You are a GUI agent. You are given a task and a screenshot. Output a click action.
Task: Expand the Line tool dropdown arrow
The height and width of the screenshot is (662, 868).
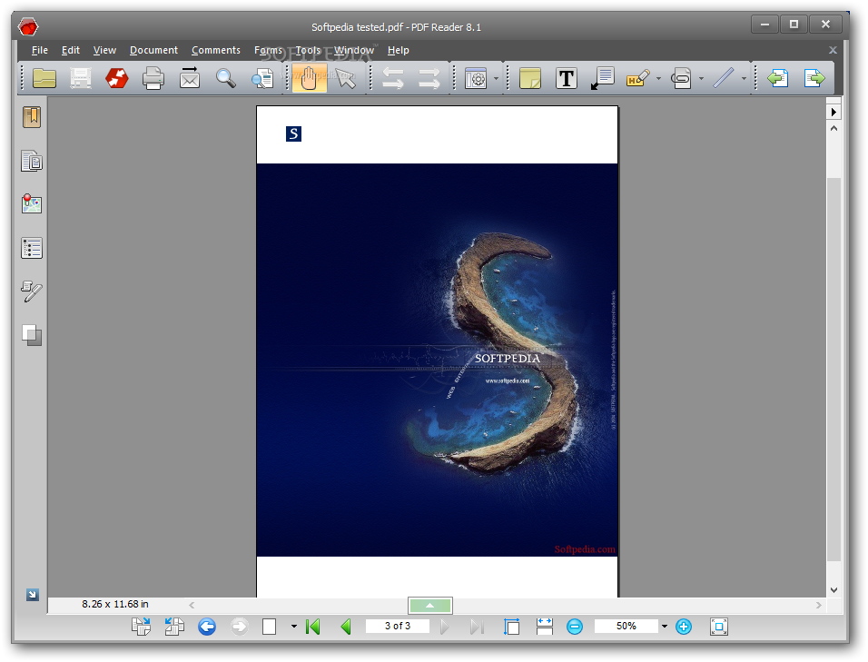tap(744, 79)
